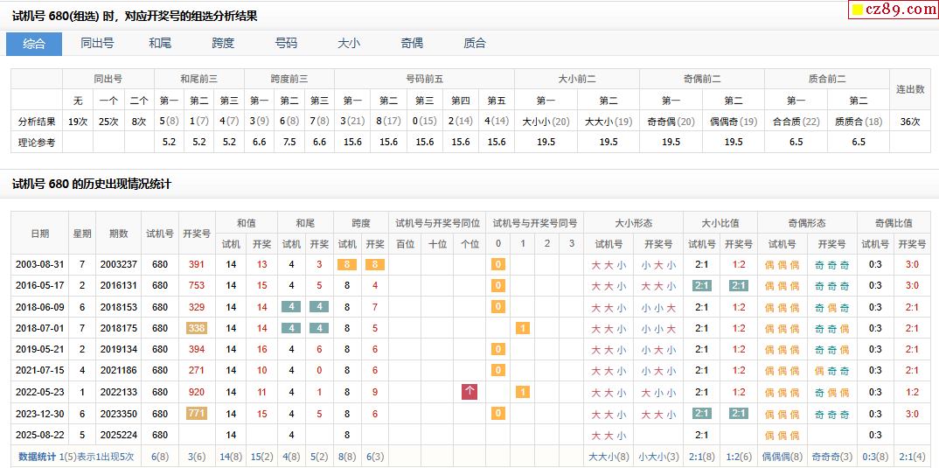Open the 奇偶 tab

coord(412,43)
